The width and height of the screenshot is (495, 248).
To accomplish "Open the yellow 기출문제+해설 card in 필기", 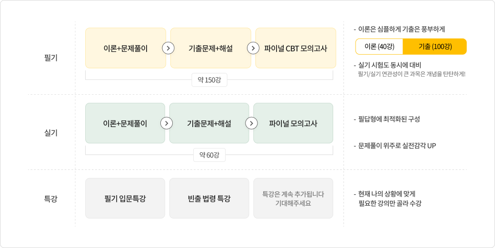I will [x=210, y=48].
